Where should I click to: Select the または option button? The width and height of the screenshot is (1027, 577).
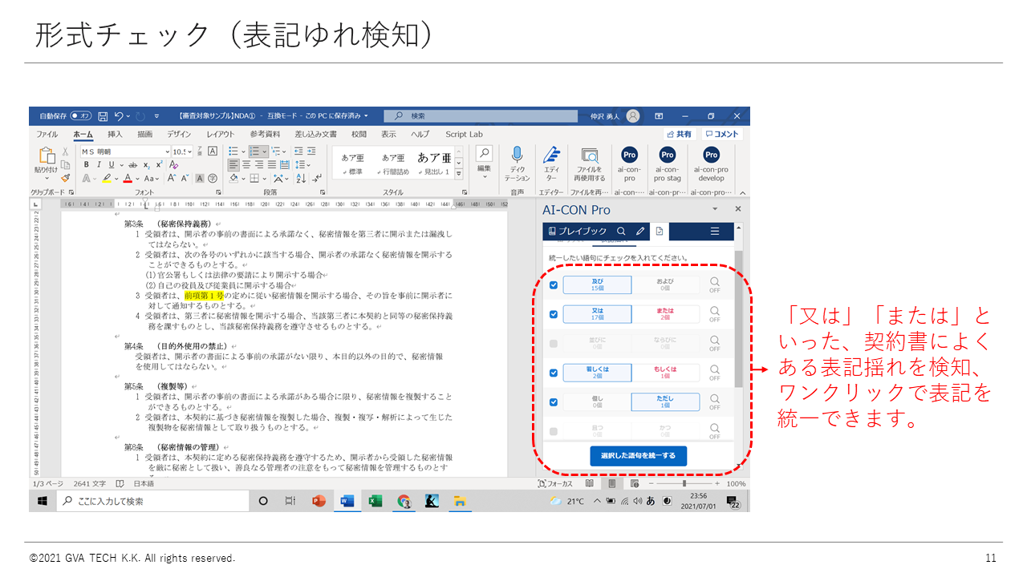tap(665, 314)
